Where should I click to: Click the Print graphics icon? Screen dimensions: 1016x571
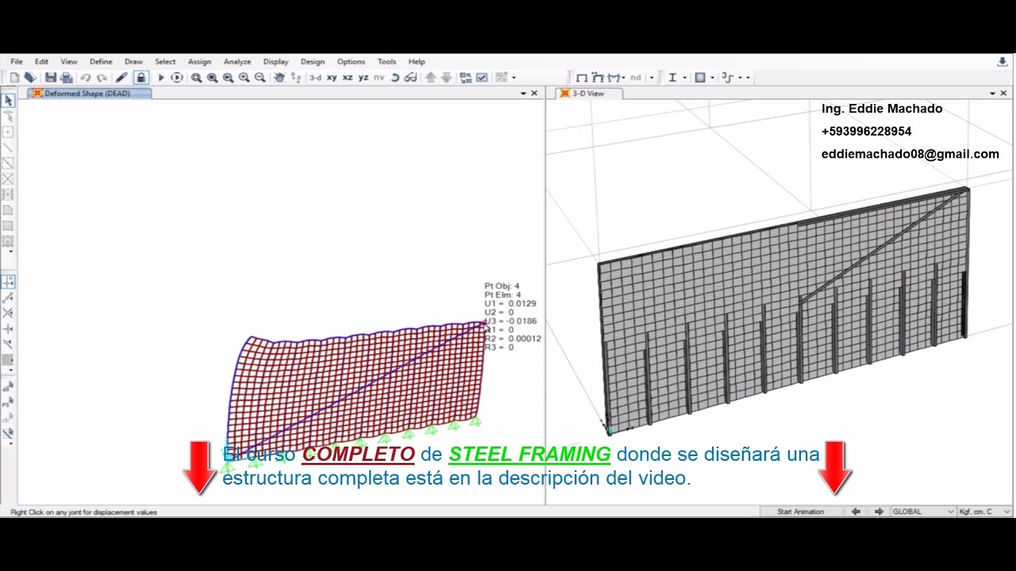pyautogui.click(x=67, y=78)
